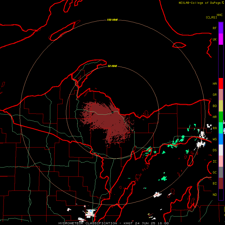This screenshot has width=225, height=225.
Task: Click the IC legend label
Action: tap(215, 161)
